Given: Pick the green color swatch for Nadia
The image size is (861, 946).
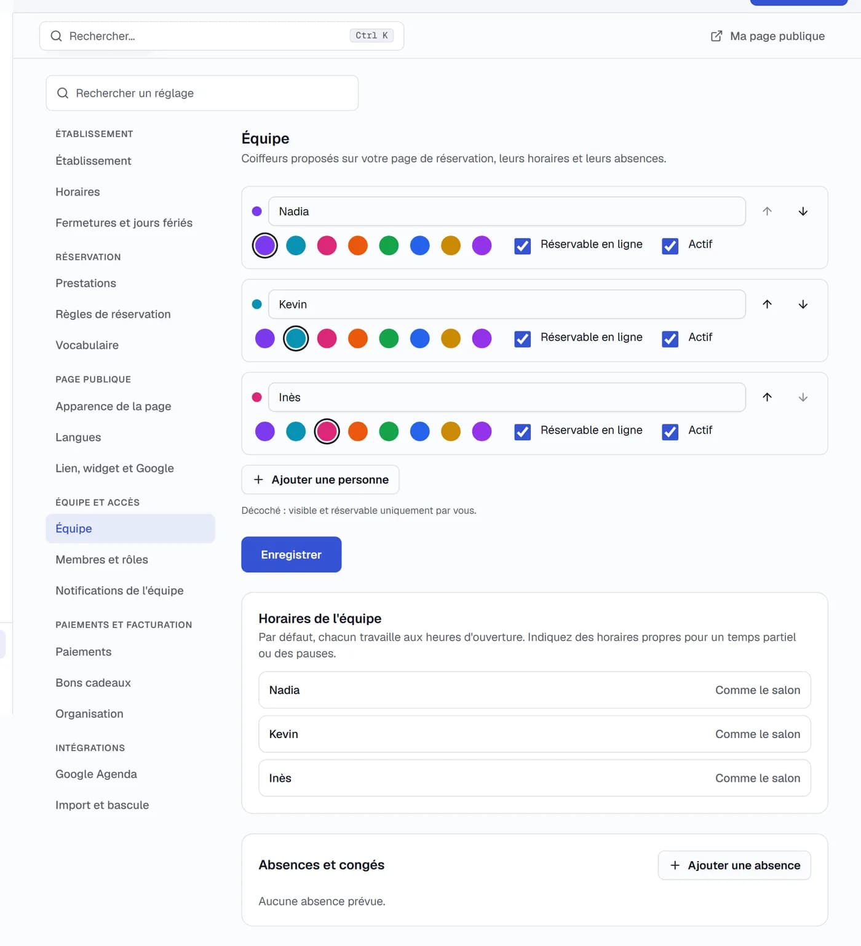Looking at the screenshot, I should coord(389,245).
